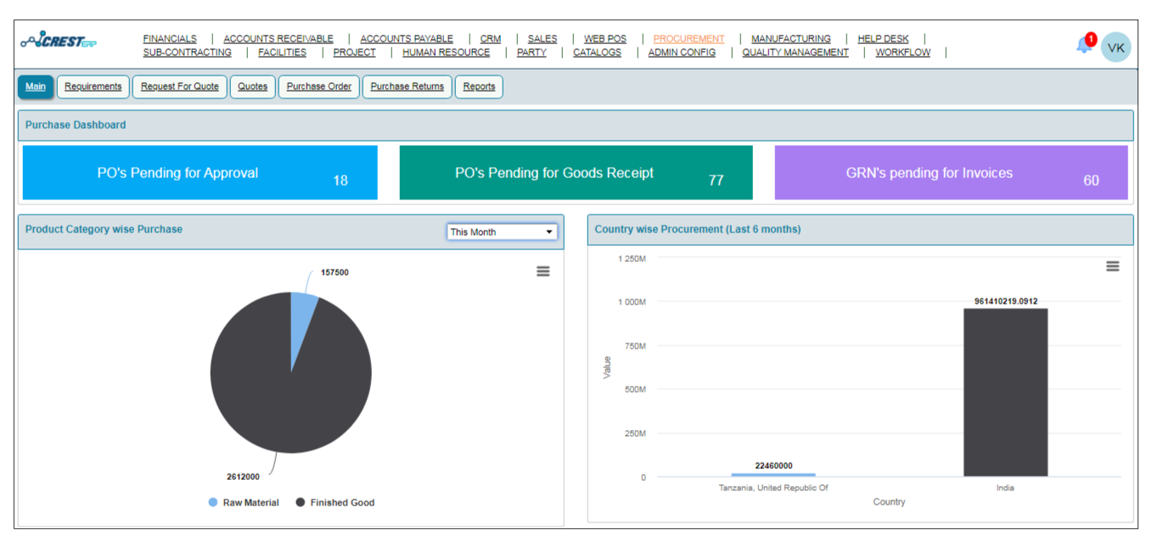Open the Purchase Order tab
Screen dimensions: 1152x547
pyautogui.click(x=318, y=87)
